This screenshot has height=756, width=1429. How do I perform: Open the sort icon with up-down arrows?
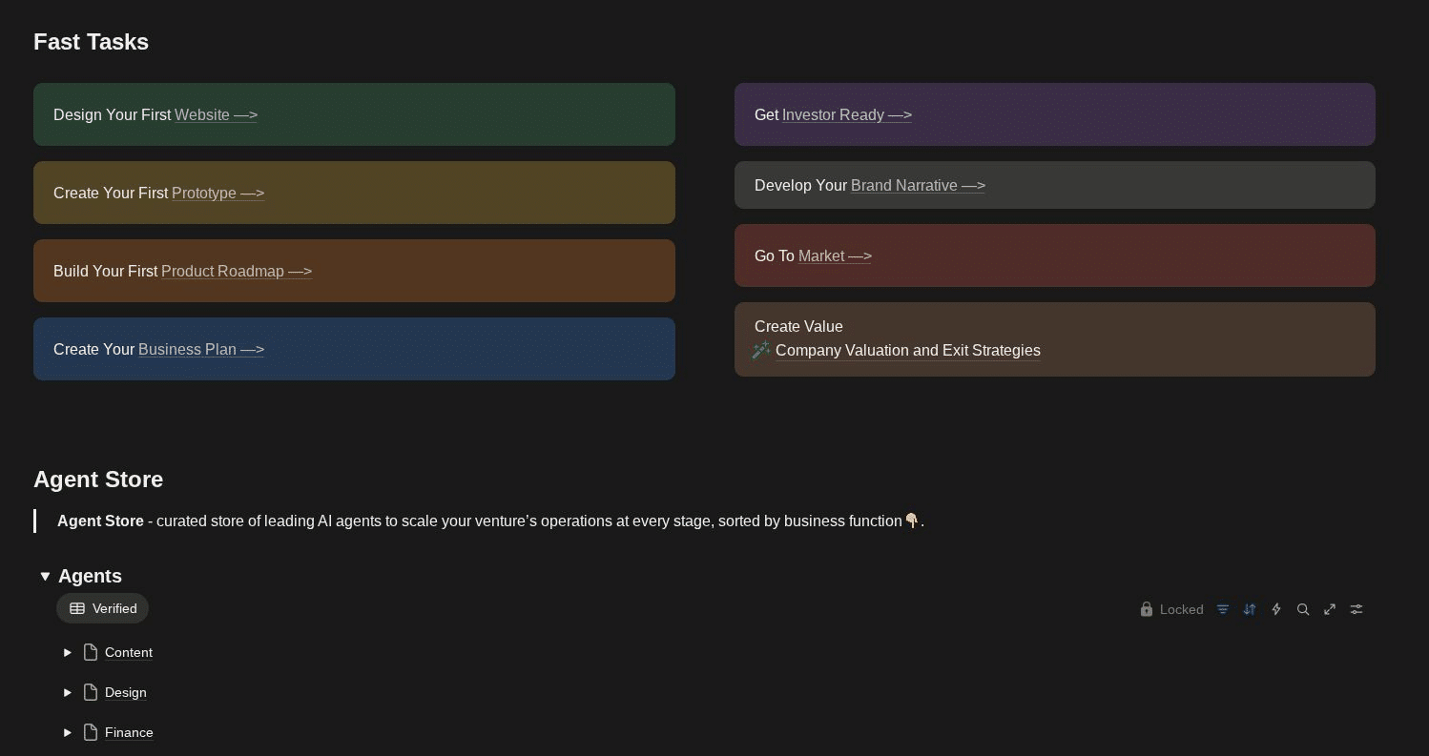1250,609
